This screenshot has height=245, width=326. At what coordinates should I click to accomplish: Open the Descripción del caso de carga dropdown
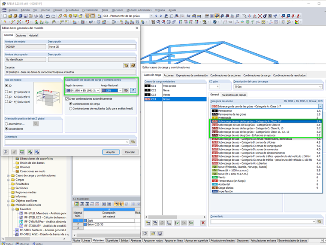(x=278, y=86)
